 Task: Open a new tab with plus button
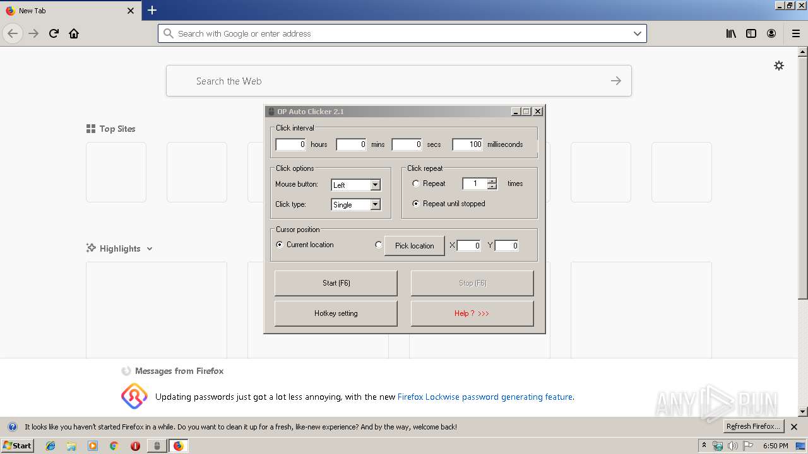[x=152, y=10]
